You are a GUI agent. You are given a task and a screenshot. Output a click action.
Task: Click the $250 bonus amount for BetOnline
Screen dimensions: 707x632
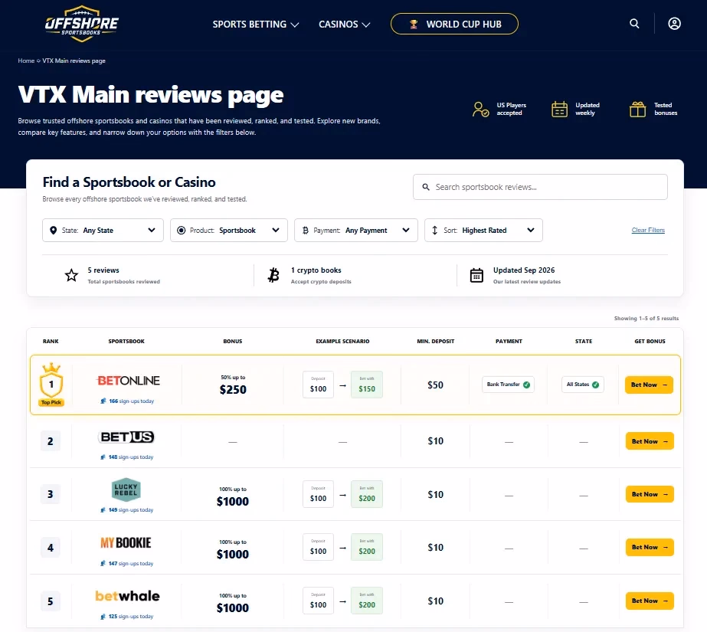click(233, 389)
